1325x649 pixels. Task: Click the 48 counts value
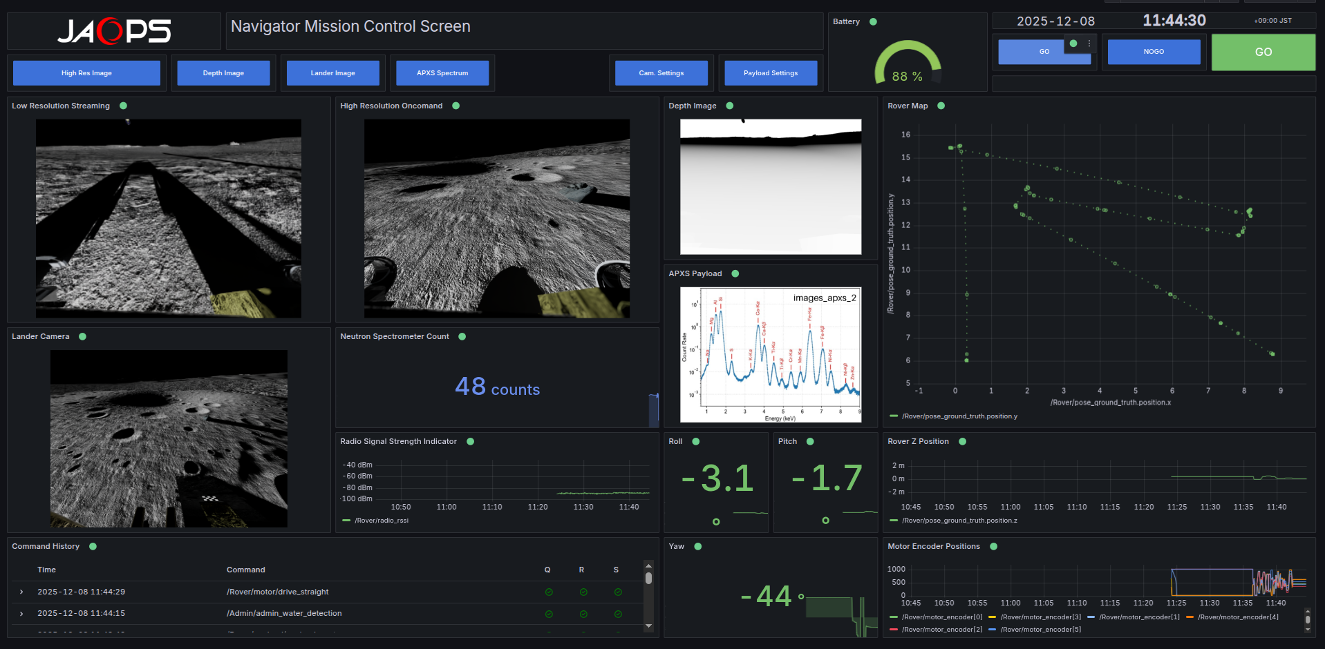pyautogui.click(x=497, y=387)
